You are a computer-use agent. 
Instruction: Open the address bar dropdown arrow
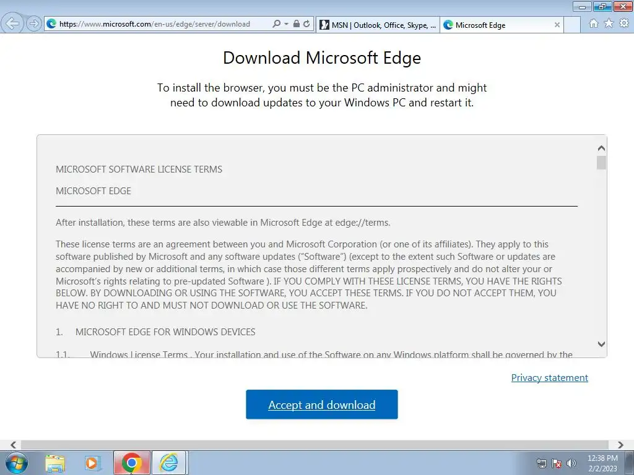tap(286, 24)
